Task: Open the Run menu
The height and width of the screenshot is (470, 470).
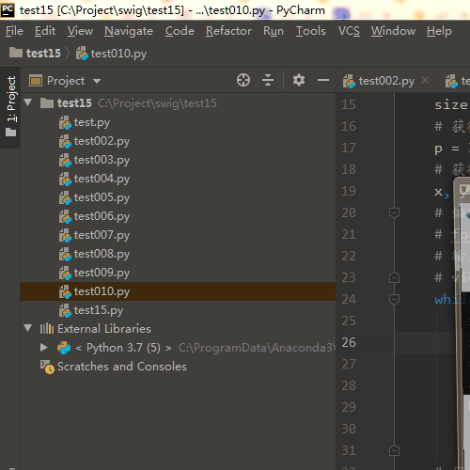Action: (x=274, y=31)
